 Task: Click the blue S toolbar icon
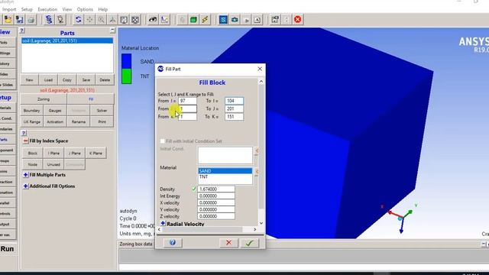[x=223, y=20]
